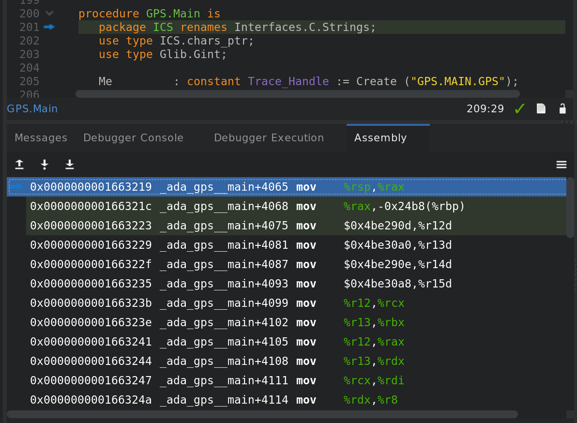Viewport: 577px width, 423px height.
Task: Click operand %r12,%rcx
Action: 374,303
